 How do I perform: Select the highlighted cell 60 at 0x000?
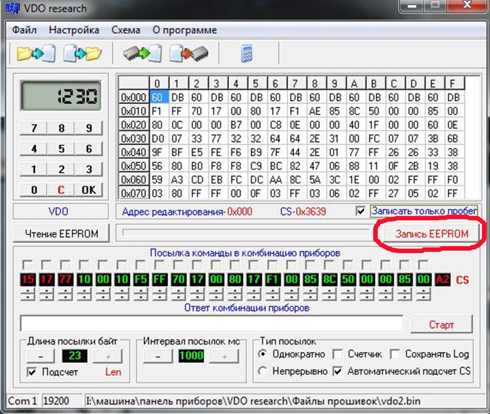click(x=159, y=97)
